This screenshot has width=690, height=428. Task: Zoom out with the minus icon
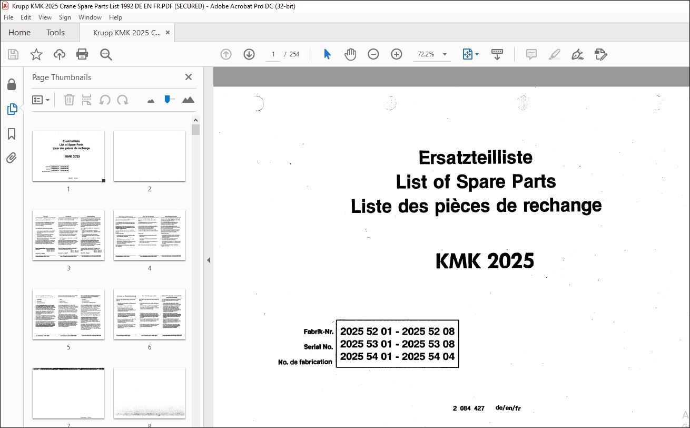(x=373, y=54)
